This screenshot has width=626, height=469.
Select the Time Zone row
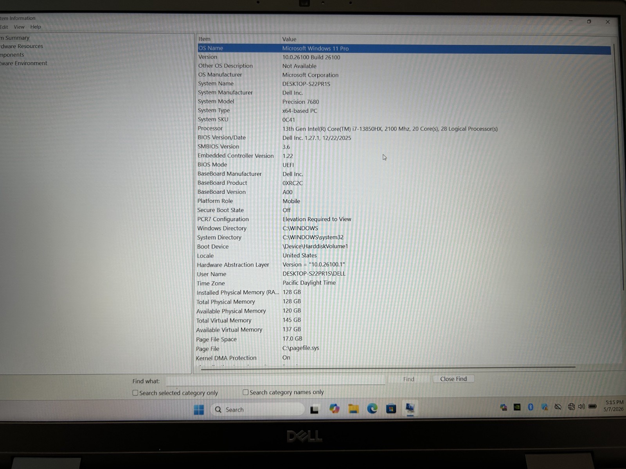point(404,283)
